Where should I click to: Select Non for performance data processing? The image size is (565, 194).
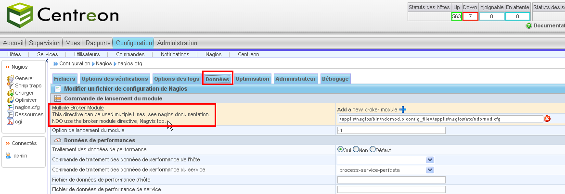[356, 149]
